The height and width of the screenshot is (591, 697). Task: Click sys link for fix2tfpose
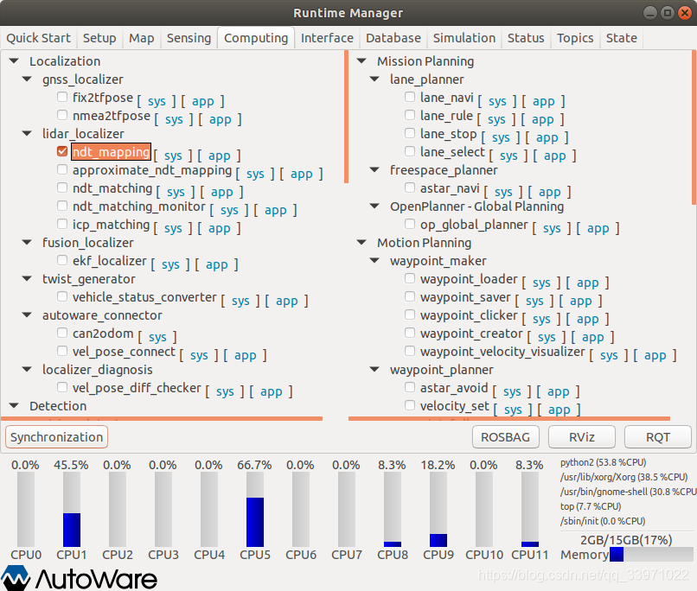pyautogui.click(x=157, y=101)
